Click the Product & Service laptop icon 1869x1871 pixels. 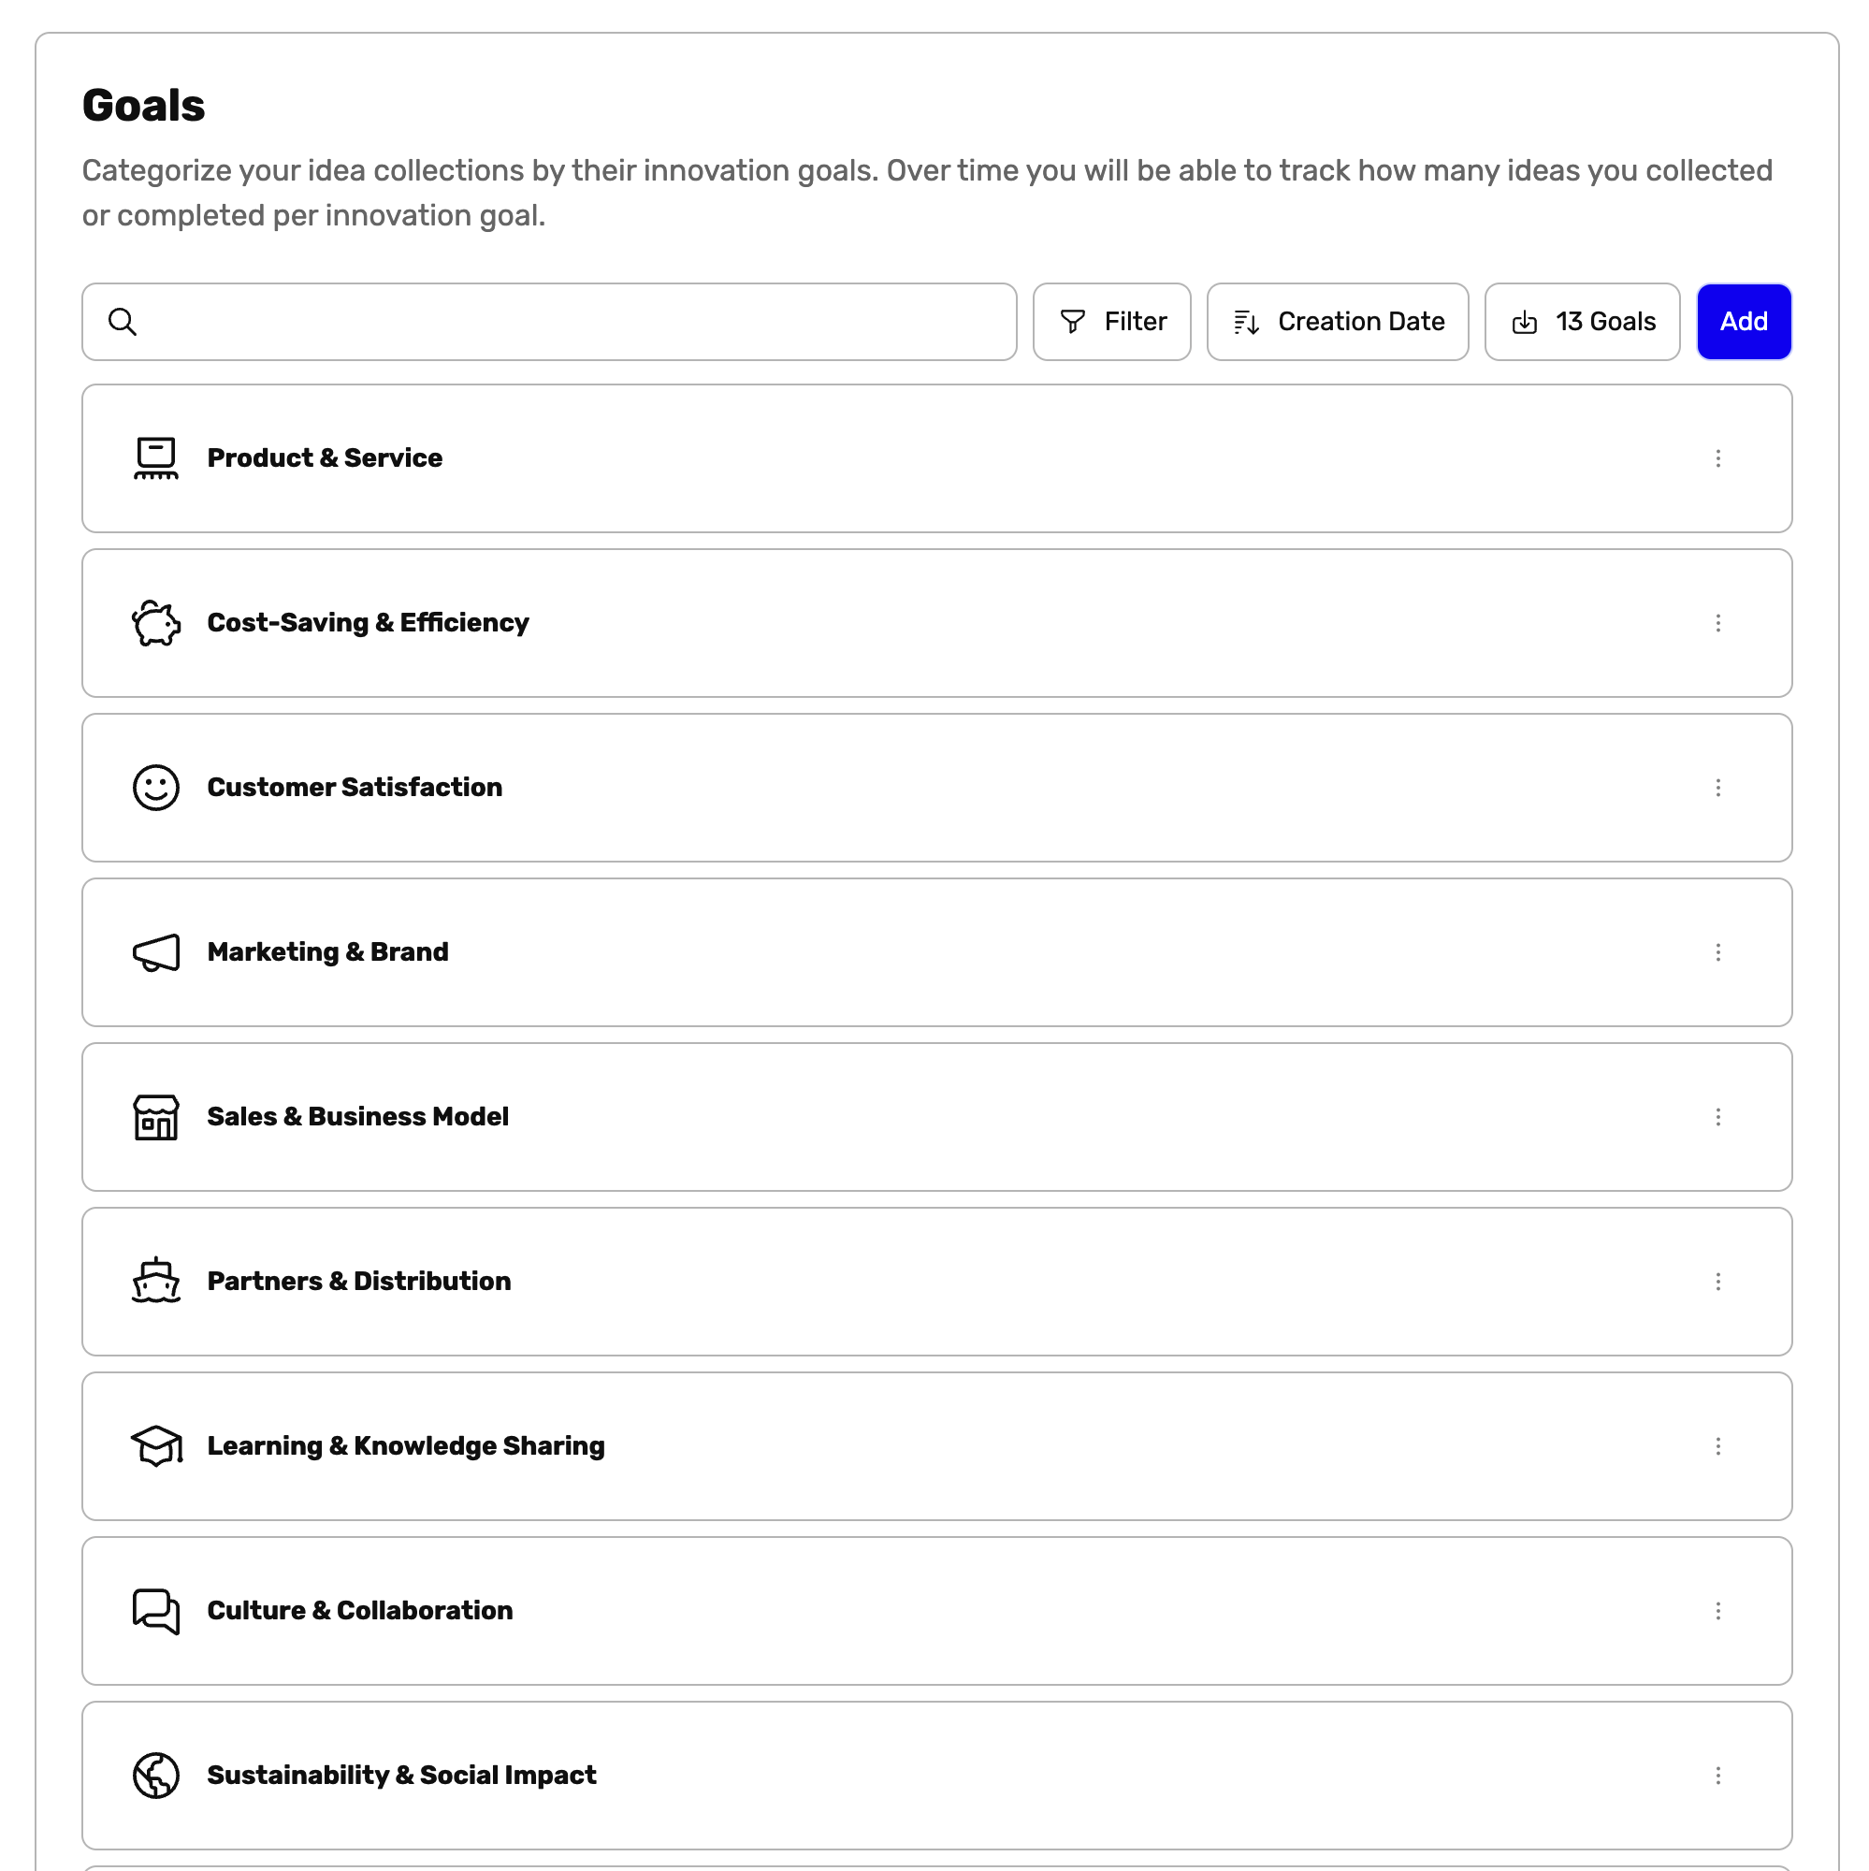(156, 458)
